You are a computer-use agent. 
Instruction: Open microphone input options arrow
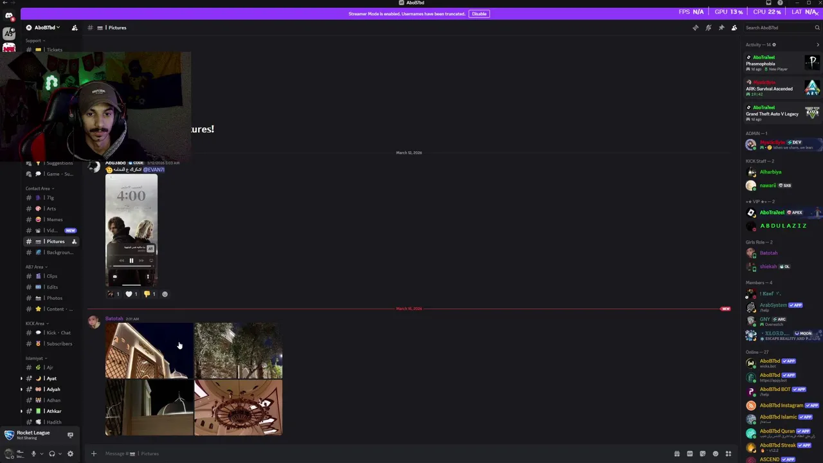41,453
